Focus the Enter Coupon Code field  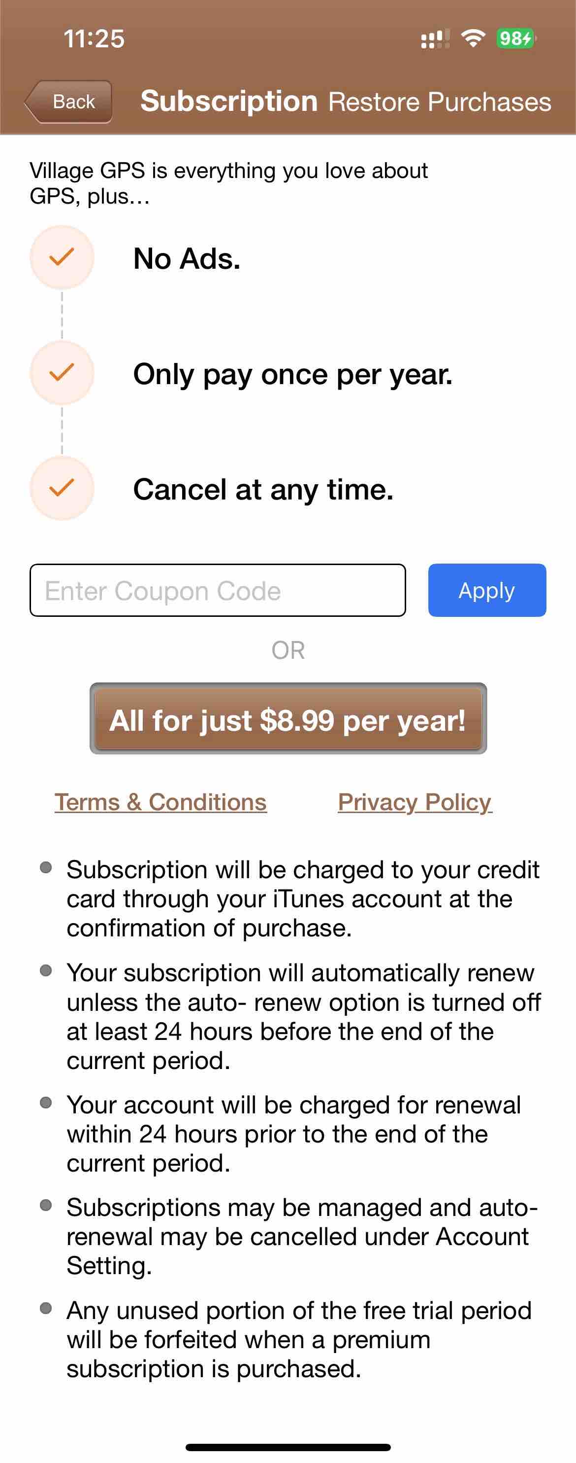(218, 590)
